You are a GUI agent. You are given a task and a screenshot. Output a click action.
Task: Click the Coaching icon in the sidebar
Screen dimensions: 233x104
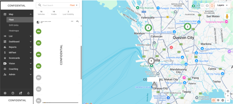(5, 69)
